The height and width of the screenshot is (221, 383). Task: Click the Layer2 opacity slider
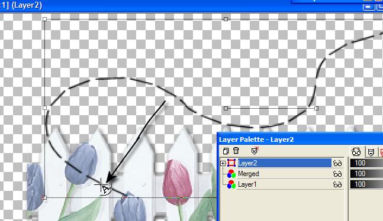point(366,163)
